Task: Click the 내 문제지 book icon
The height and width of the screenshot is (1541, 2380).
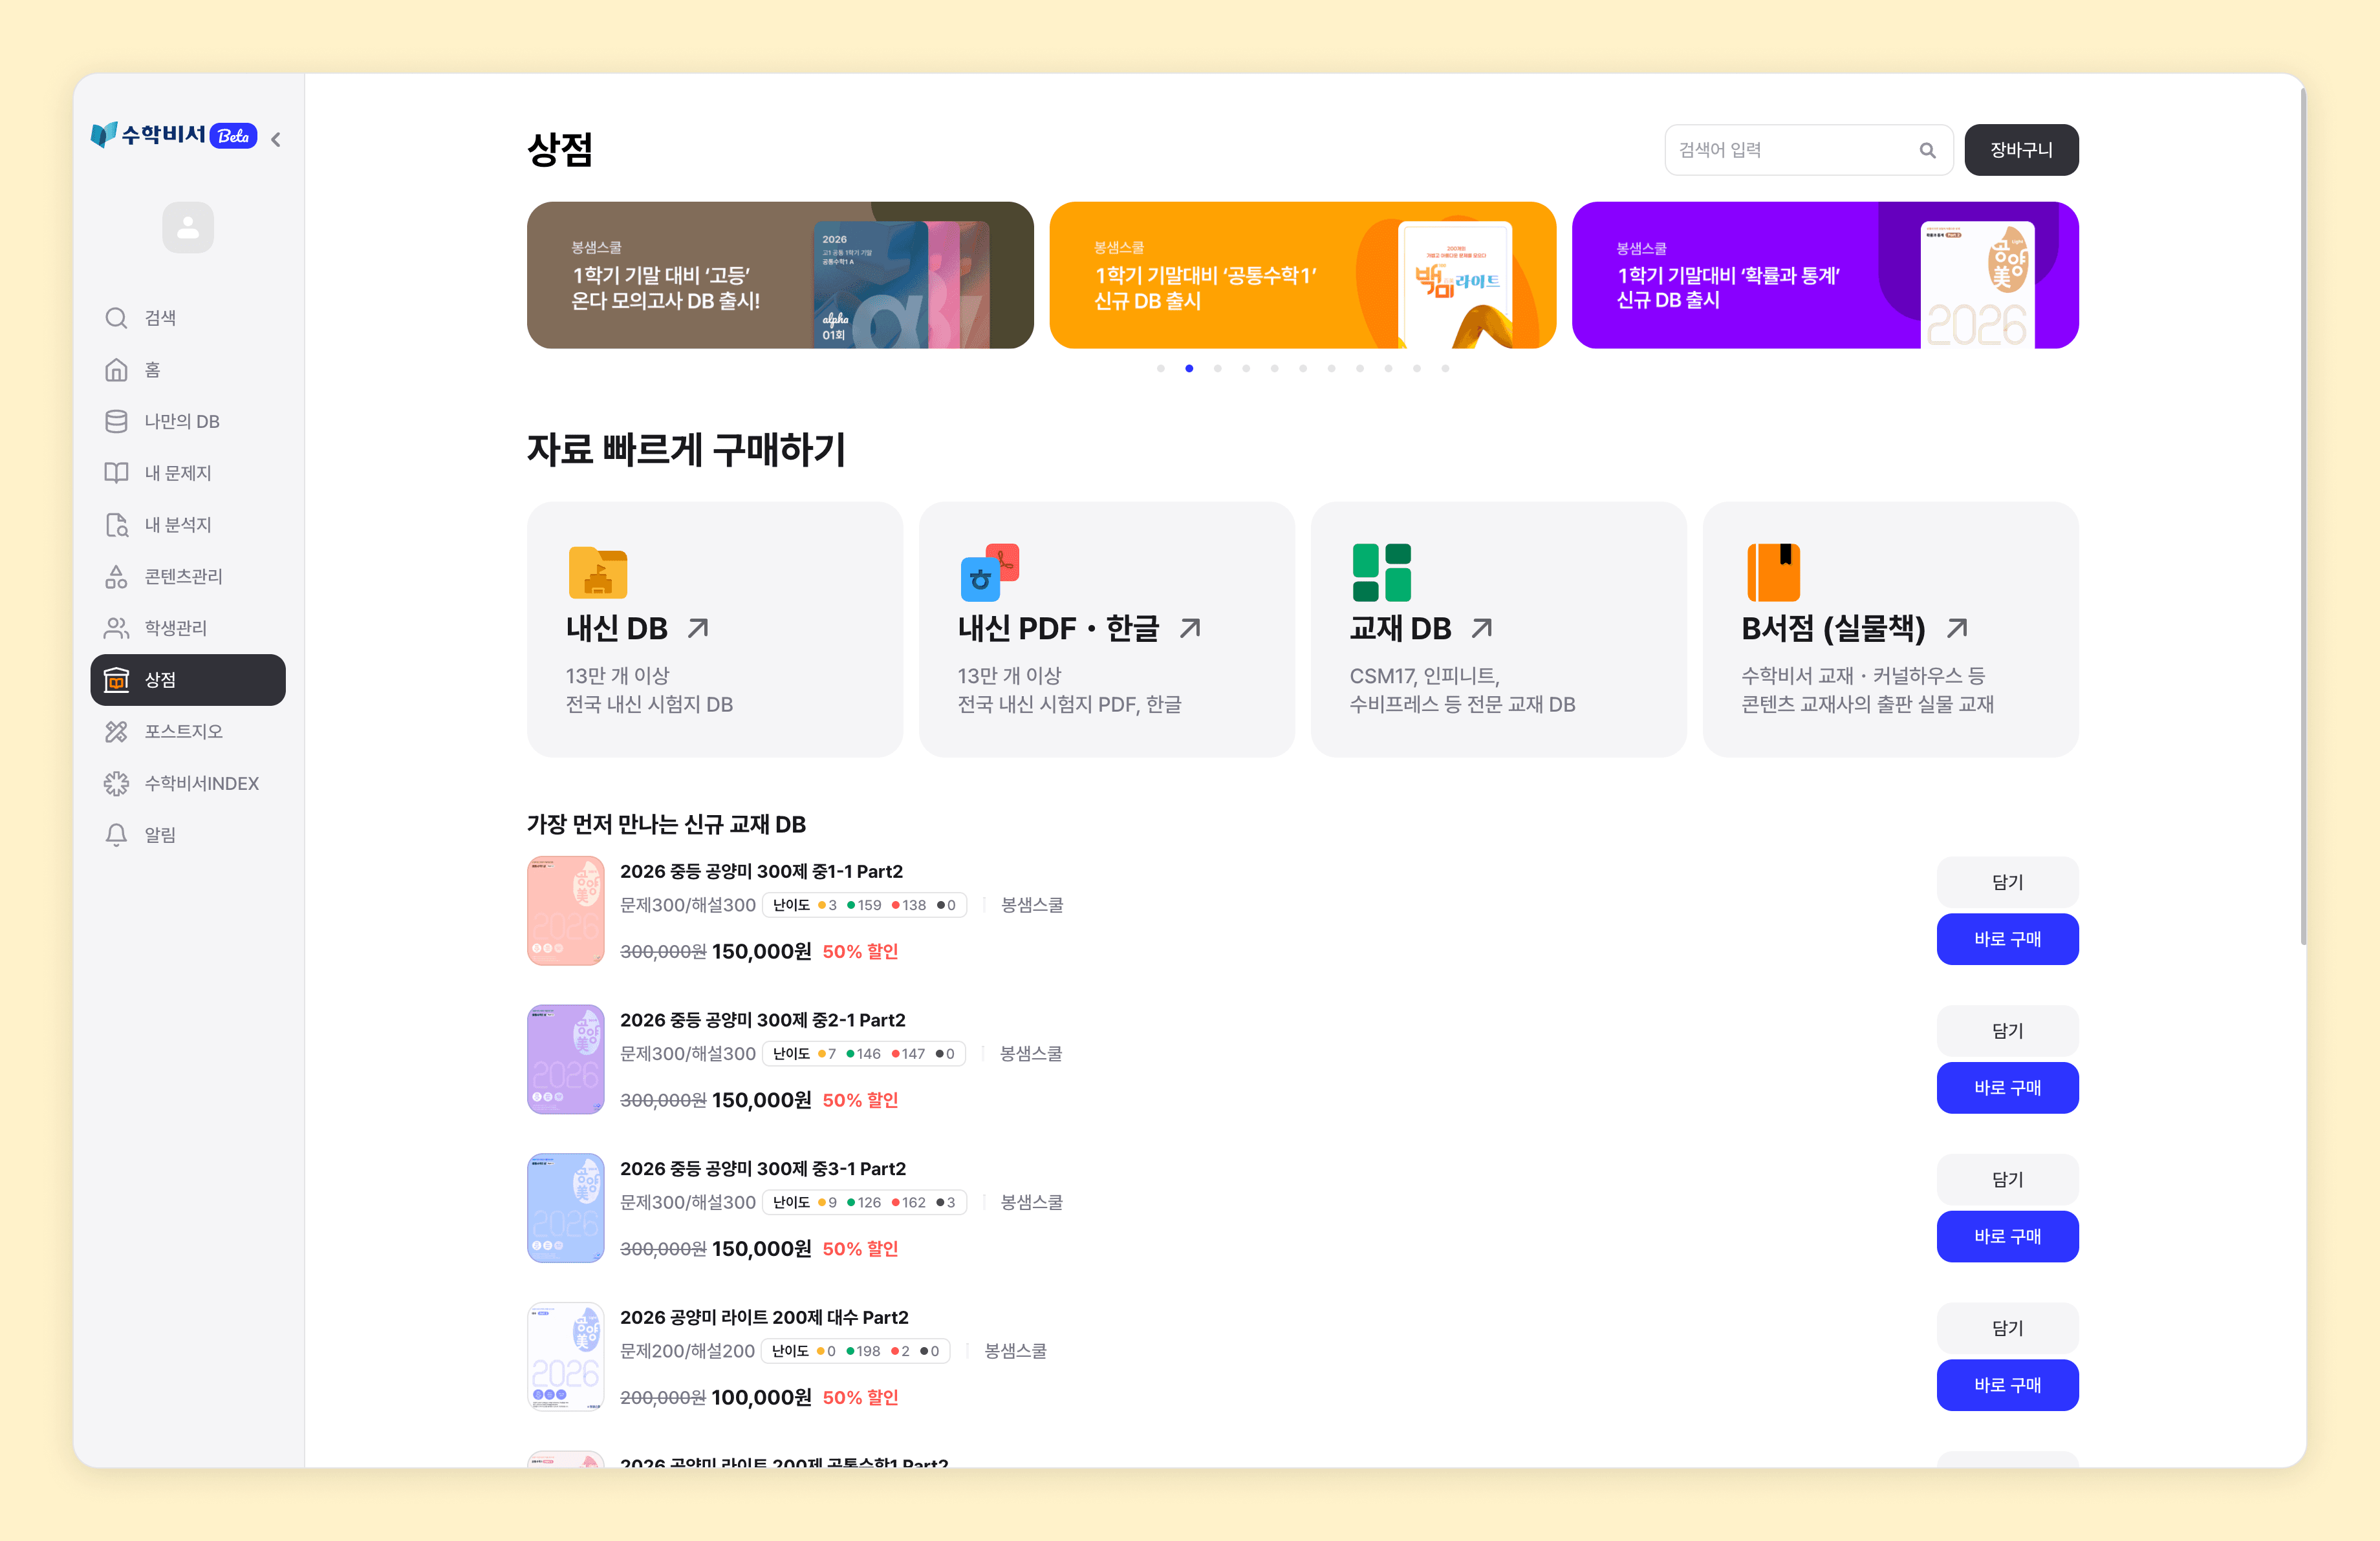Action: (116, 473)
